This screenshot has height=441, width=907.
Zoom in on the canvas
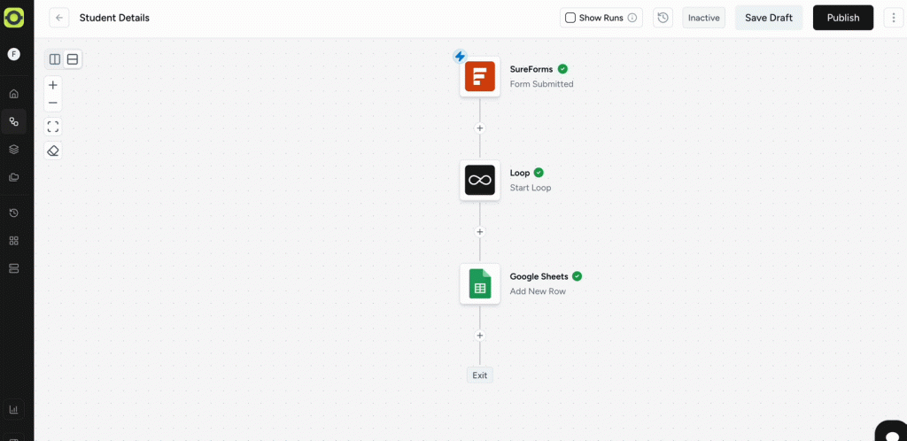(x=53, y=85)
